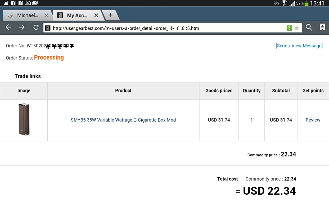Tap the green download icon in address bar
This screenshot has width=329, height=206.
(x=289, y=28)
